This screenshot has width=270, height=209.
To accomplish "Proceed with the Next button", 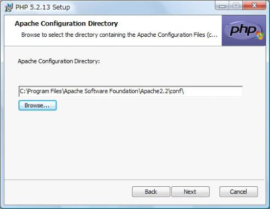I will [x=190, y=192].
